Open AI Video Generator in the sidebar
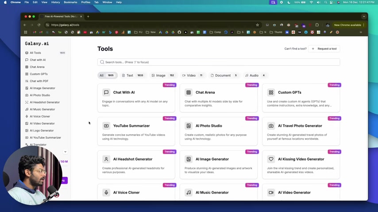 pos(45,124)
